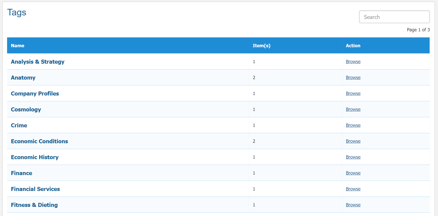Click the Page 1 of 3 indicator
The image size is (438, 216).
point(418,30)
